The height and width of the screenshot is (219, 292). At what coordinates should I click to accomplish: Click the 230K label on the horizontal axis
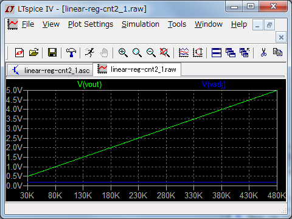(x=138, y=195)
